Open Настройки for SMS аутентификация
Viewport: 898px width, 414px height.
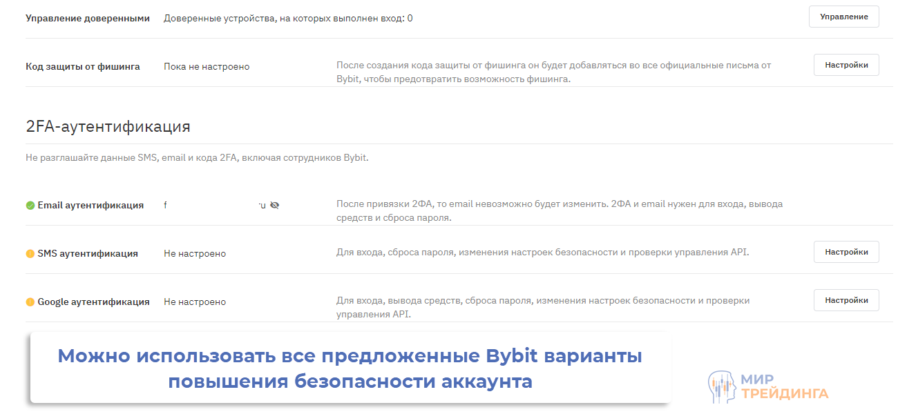click(846, 252)
